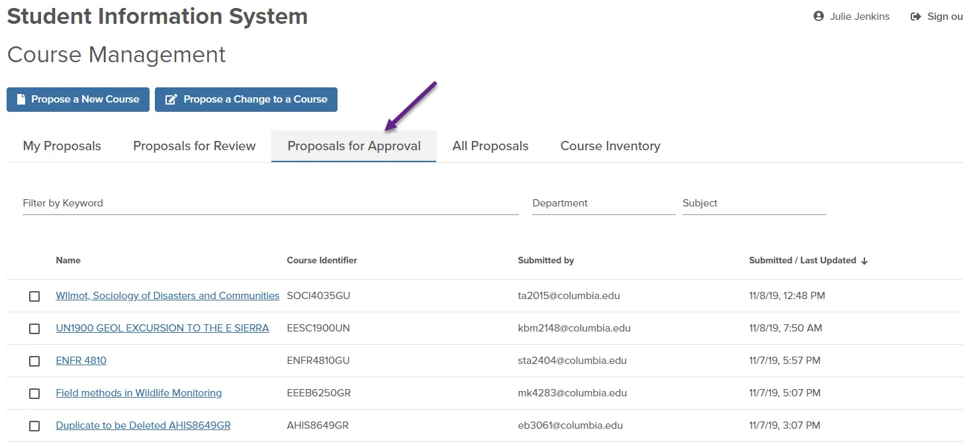
Task: Click the document icon on Propose a New Course
Action: tap(21, 99)
